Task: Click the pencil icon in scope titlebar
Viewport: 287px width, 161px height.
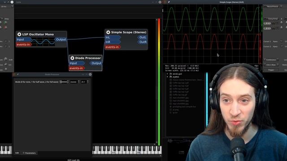Action: [169, 2]
